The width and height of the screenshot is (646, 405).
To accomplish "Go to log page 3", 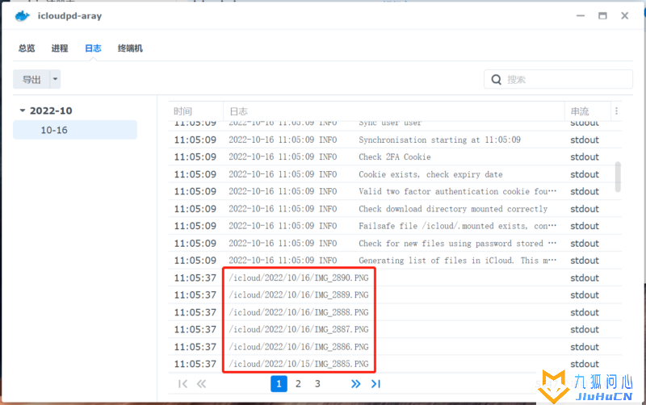I will coord(317,384).
